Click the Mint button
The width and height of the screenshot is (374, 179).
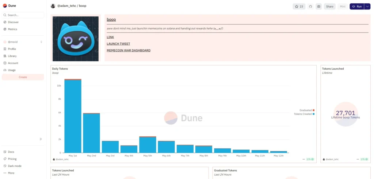343,7
